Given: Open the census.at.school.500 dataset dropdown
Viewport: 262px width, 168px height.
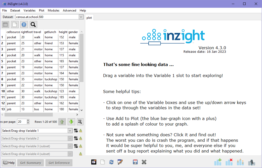Looking at the screenshot, I should pyautogui.click(x=81, y=17).
